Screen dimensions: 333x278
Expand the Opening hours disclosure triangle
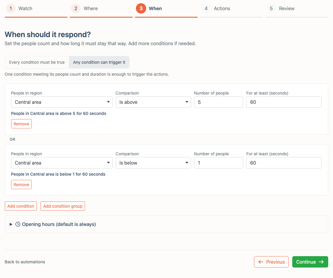(11, 224)
